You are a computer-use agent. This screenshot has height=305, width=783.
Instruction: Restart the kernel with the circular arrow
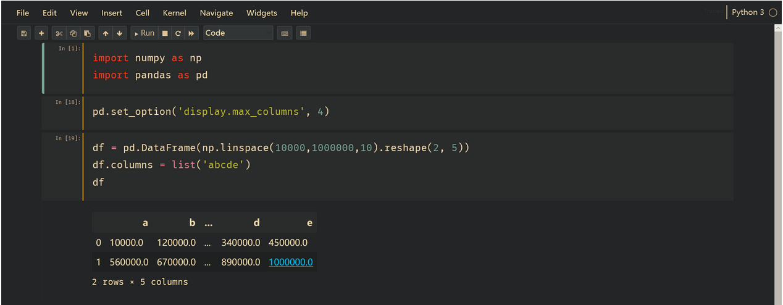point(178,33)
